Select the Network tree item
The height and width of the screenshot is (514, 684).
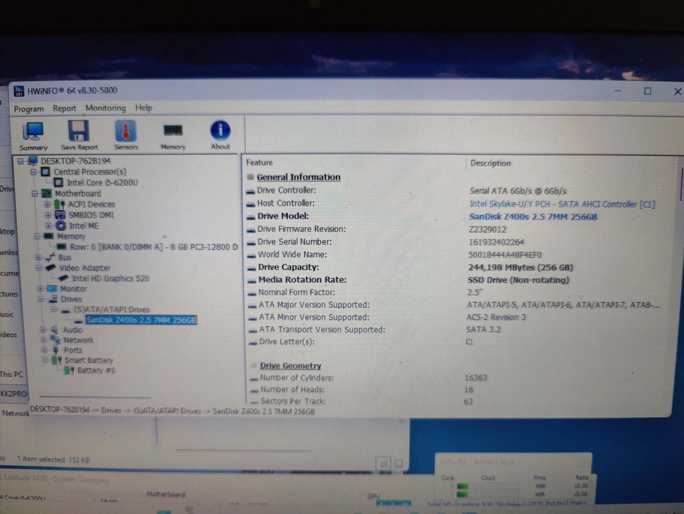coord(79,340)
